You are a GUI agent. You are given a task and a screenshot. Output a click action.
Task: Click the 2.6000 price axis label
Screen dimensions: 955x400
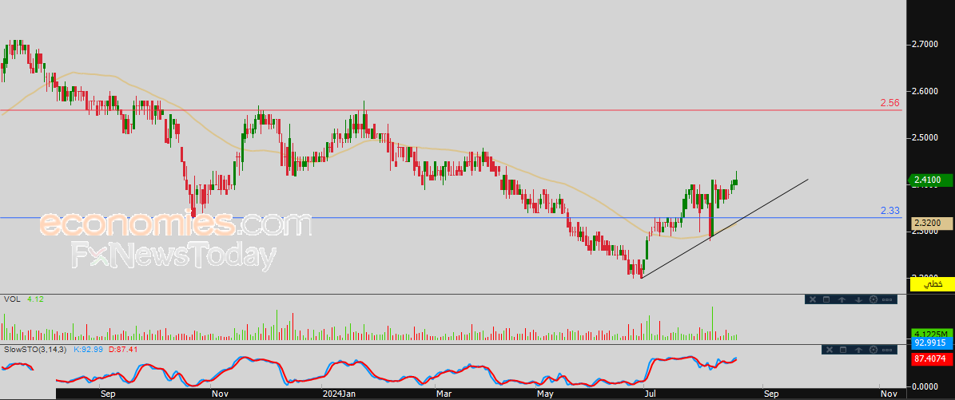pos(925,91)
